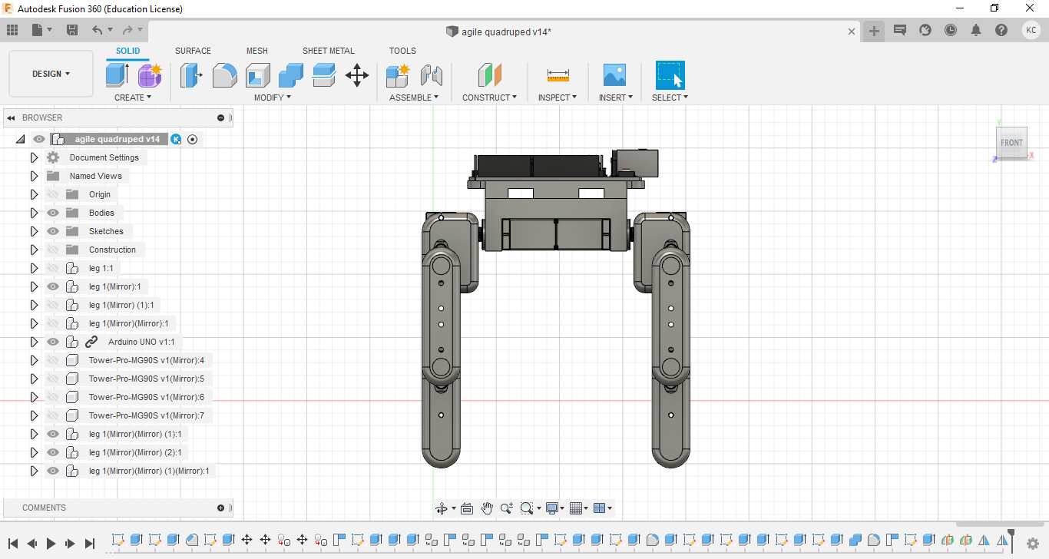Choose the Shell tool icon
This screenshot has height=559, width=1049.
(x=258, y=75)
